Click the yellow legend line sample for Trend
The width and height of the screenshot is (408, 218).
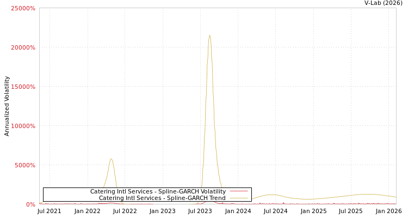[x=239, y=198]
